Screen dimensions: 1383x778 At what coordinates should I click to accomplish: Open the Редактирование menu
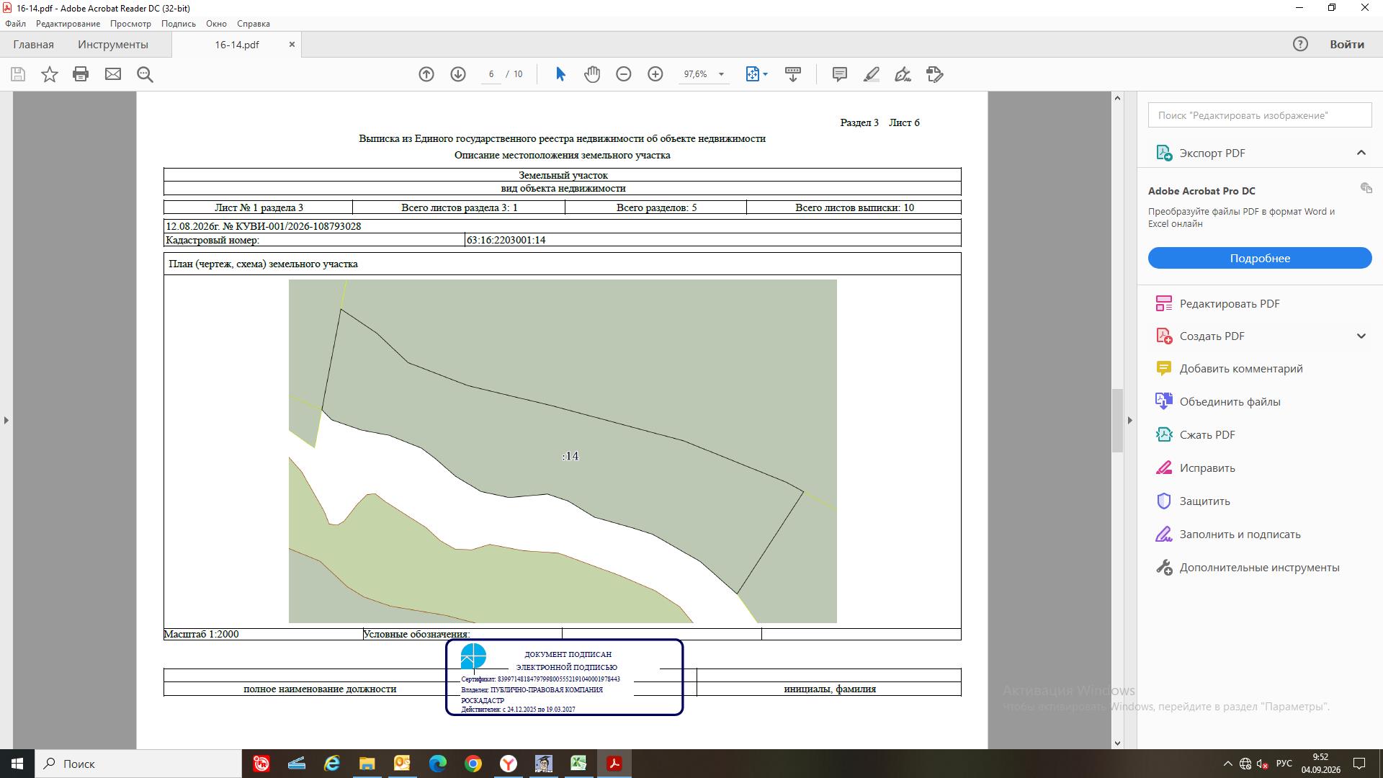click(68, 24)
